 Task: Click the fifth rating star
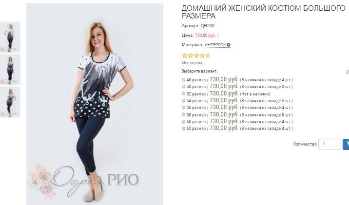point(208,56)
